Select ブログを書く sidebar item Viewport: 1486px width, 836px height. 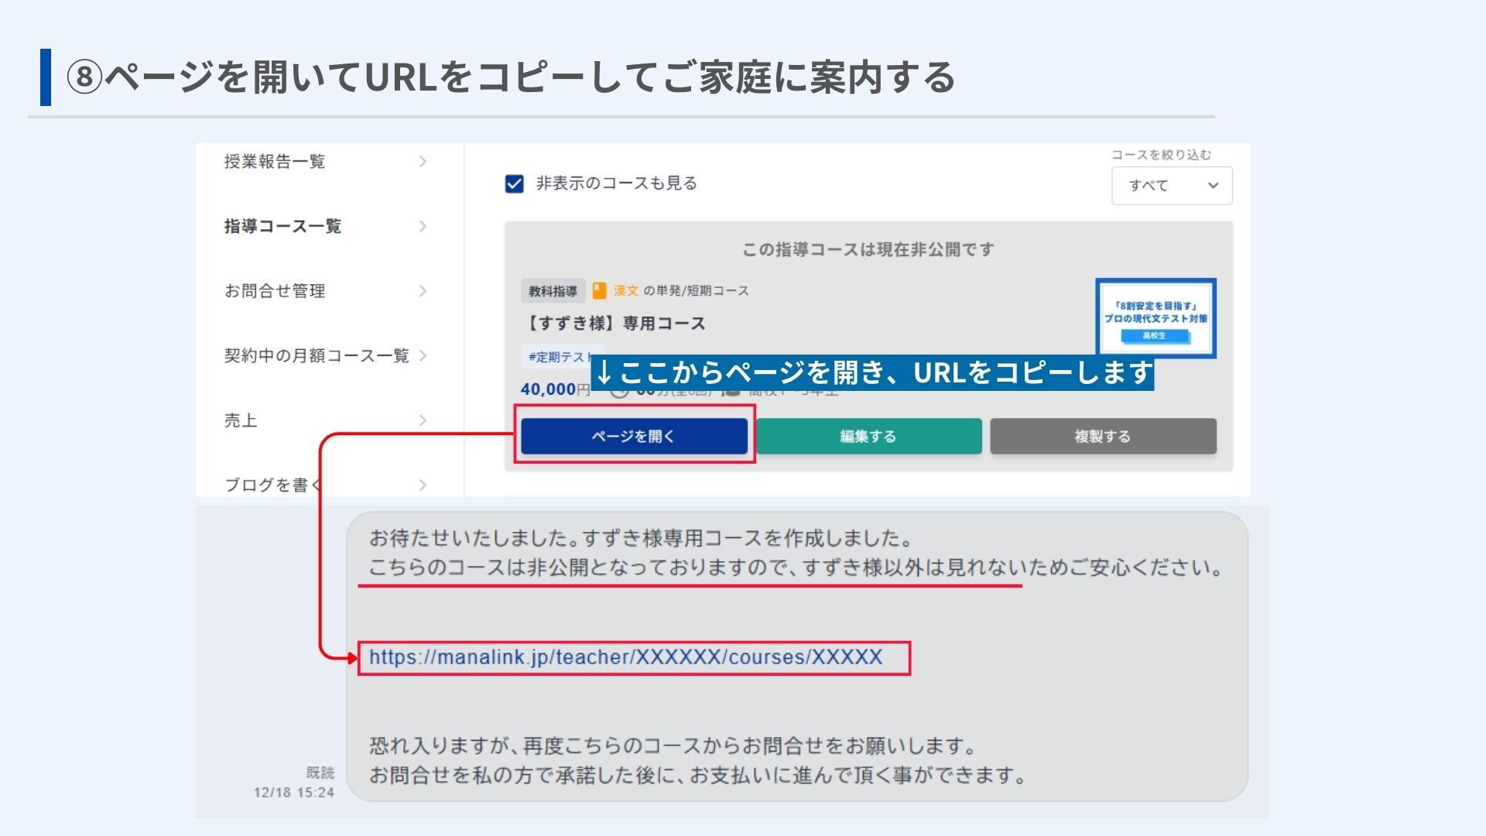326,485
